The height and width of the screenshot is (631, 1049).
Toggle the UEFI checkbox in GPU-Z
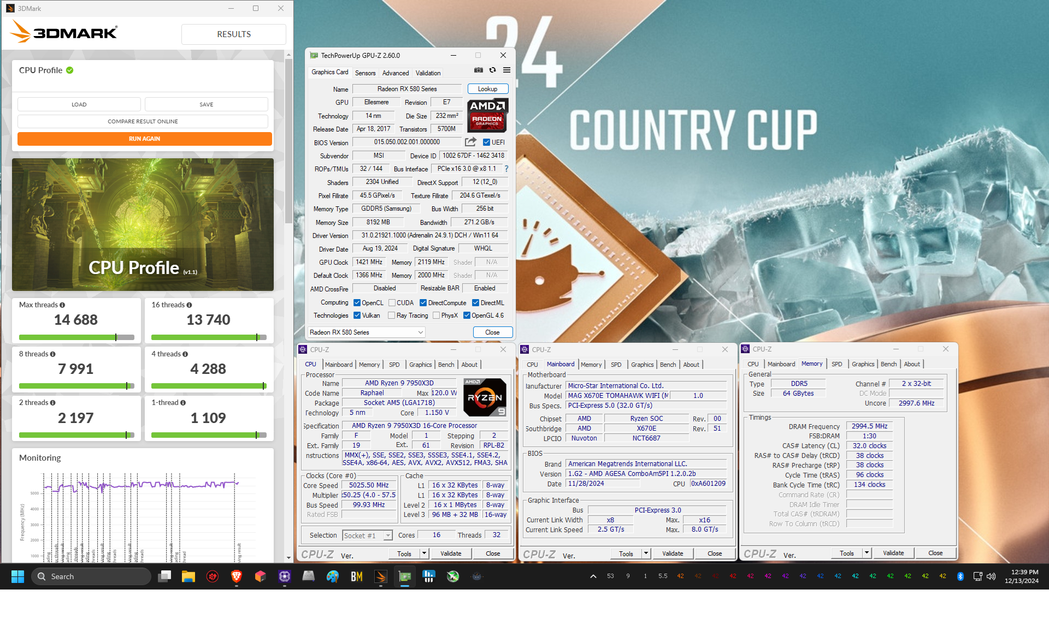tap(486, 142)
